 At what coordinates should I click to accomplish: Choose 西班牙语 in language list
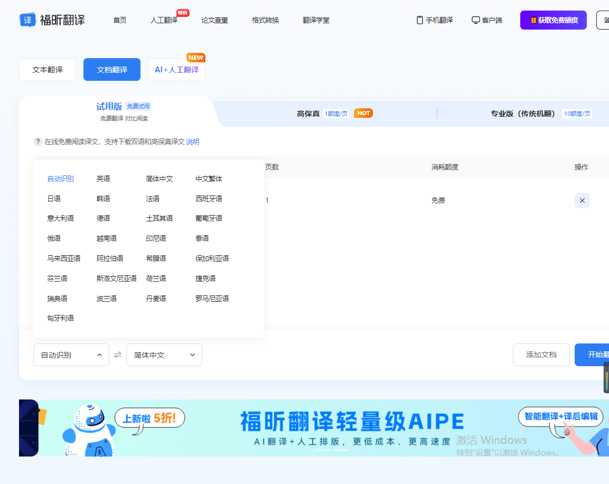[209, 199]
